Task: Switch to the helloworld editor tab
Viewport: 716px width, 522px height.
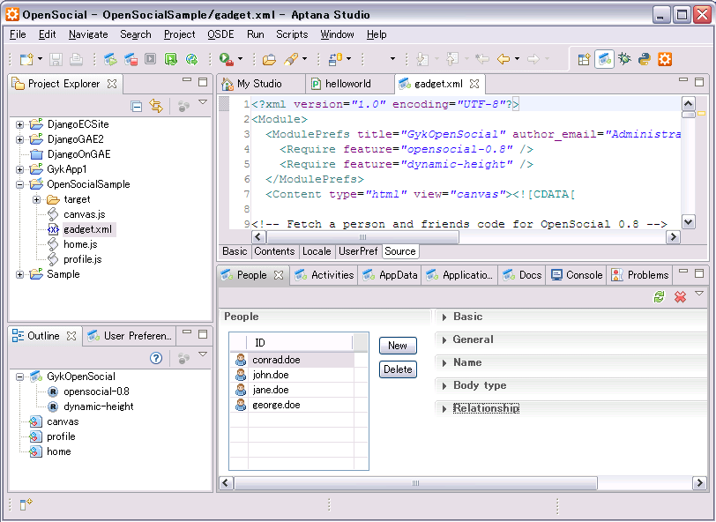Action: (x=348, y=84)
